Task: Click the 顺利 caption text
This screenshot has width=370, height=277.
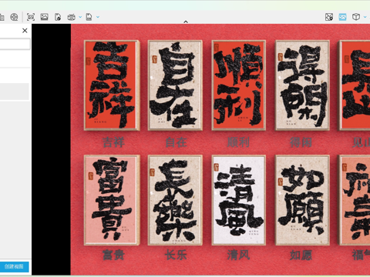Action: (238, 142)
